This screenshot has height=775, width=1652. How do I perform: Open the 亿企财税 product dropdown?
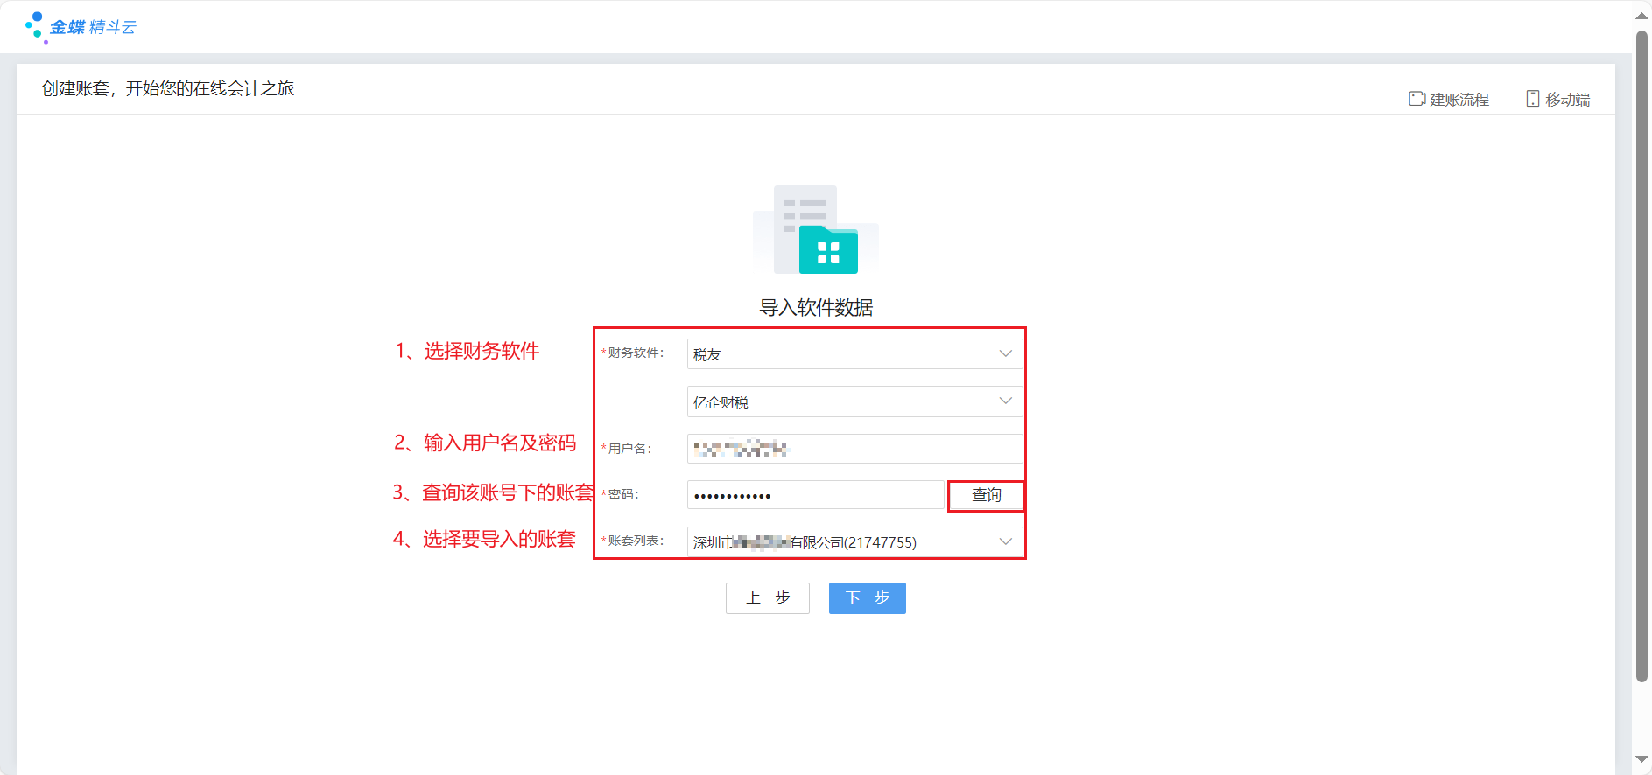coord(854,401)
